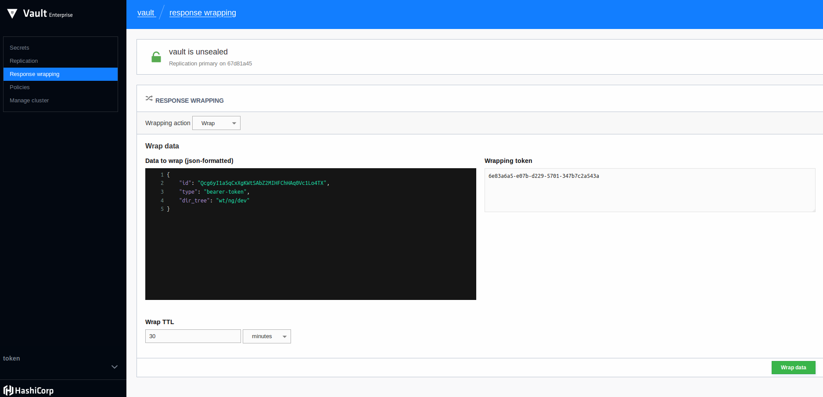Image resolution: width=823 pixels, height=397 pixels.
Task: Expand the token menu chevron
Action: [115, 367]
